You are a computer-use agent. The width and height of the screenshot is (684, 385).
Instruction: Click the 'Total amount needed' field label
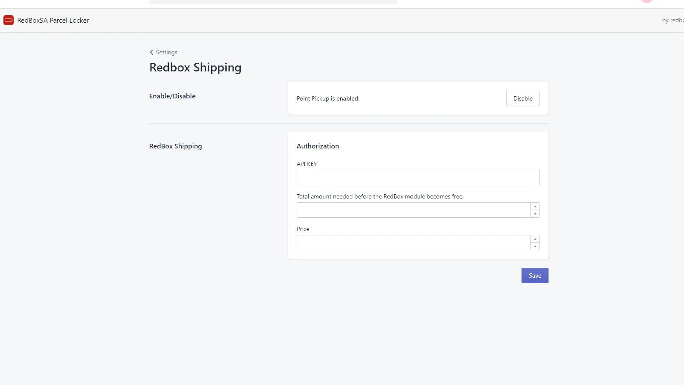[380, 196]
